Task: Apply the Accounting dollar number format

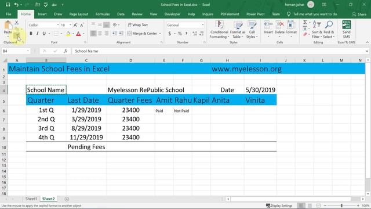Action: [x=170, y=34]
